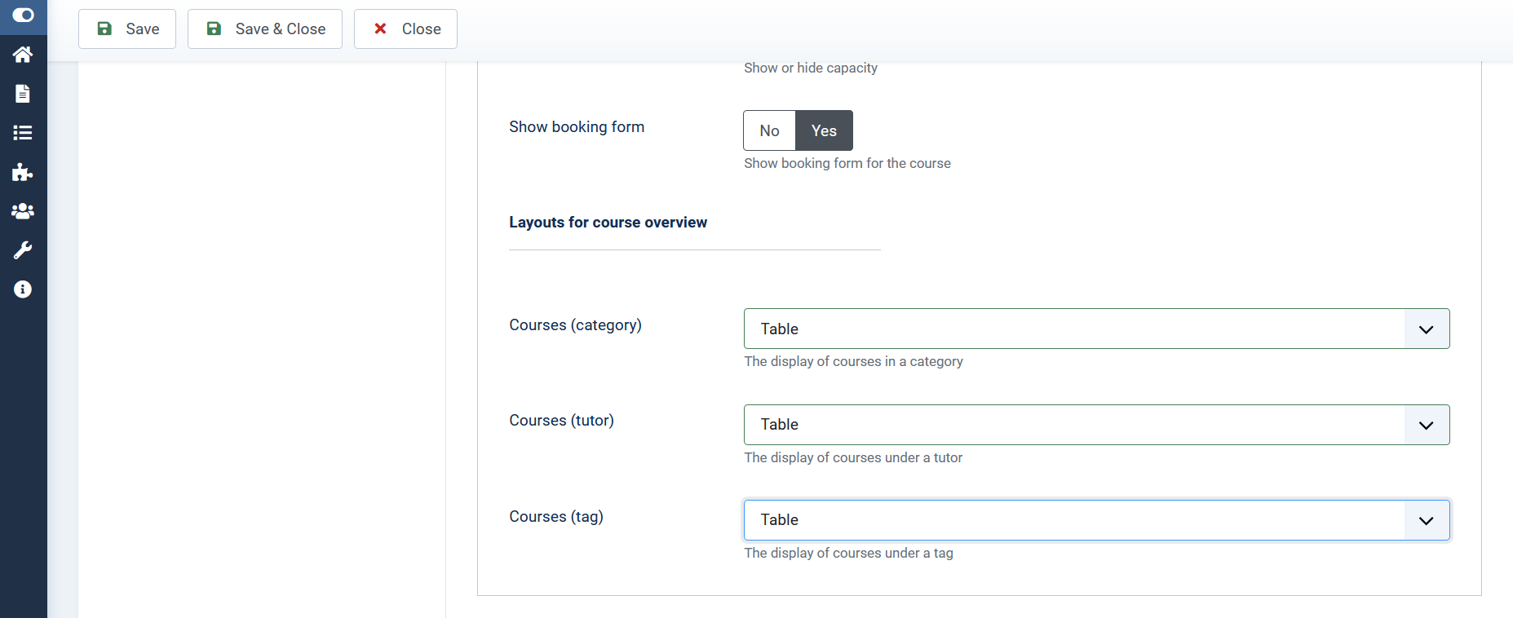
Task: Open the Content file icon in sidebar
Action: tap(23, 94)
